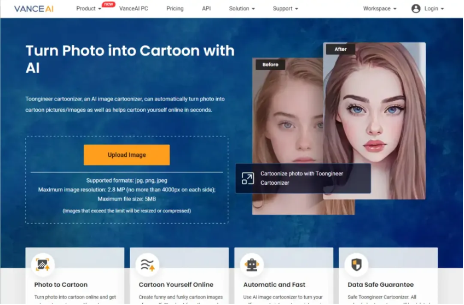Open the Login dropdown

point(434,9)
